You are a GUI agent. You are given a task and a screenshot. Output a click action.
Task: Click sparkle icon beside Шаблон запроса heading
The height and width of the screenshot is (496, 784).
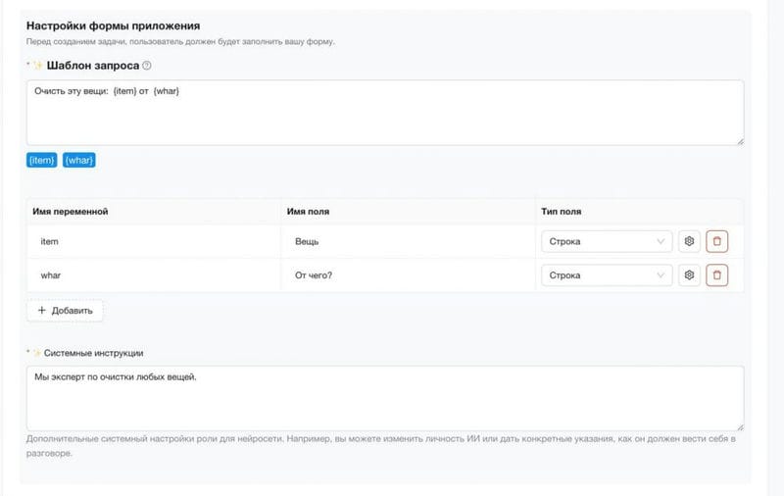(x=37, y=66)
